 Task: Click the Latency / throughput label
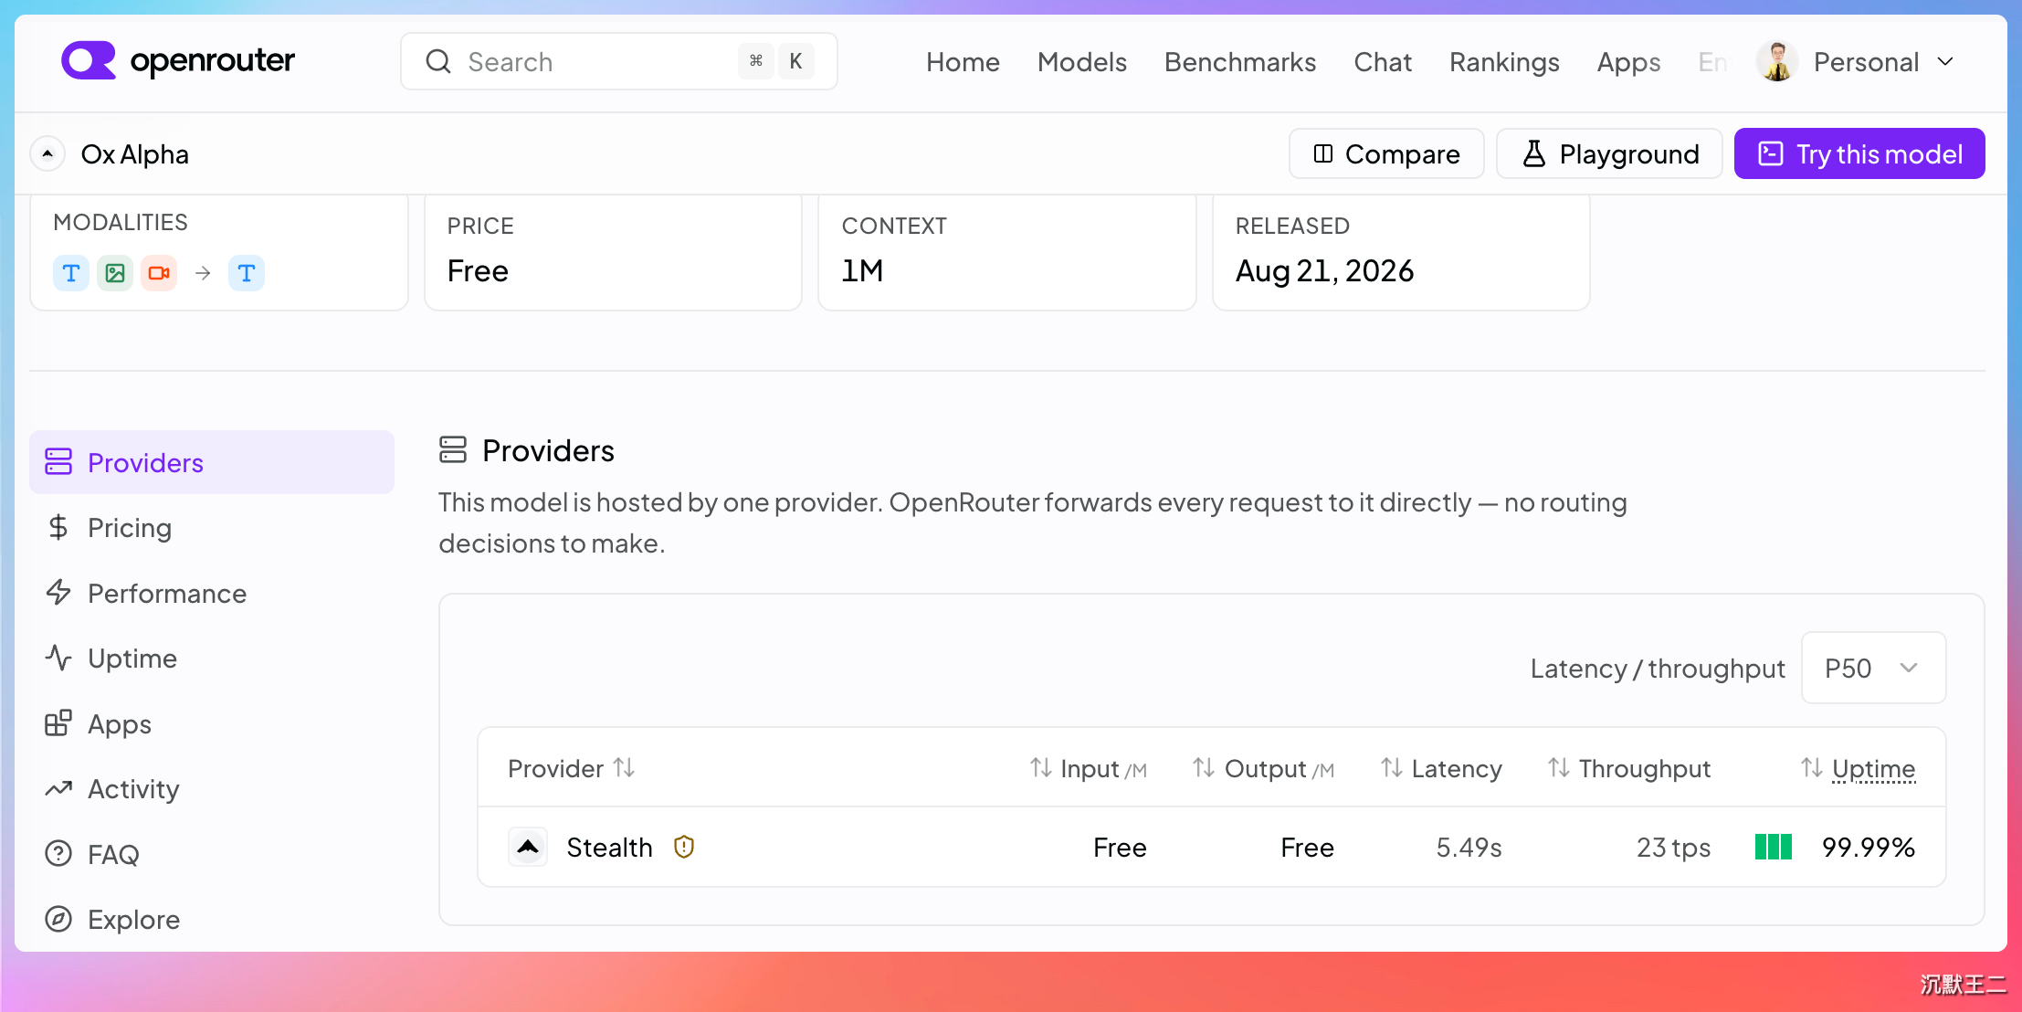(x=1658, y=669)
